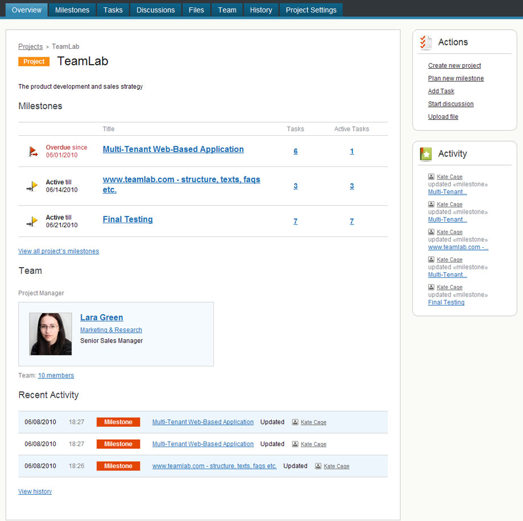The height and width of the screenshot is (521, 523).
Task: Open active tasks count 7 for Final Testing
Action: tap(351, 222)
